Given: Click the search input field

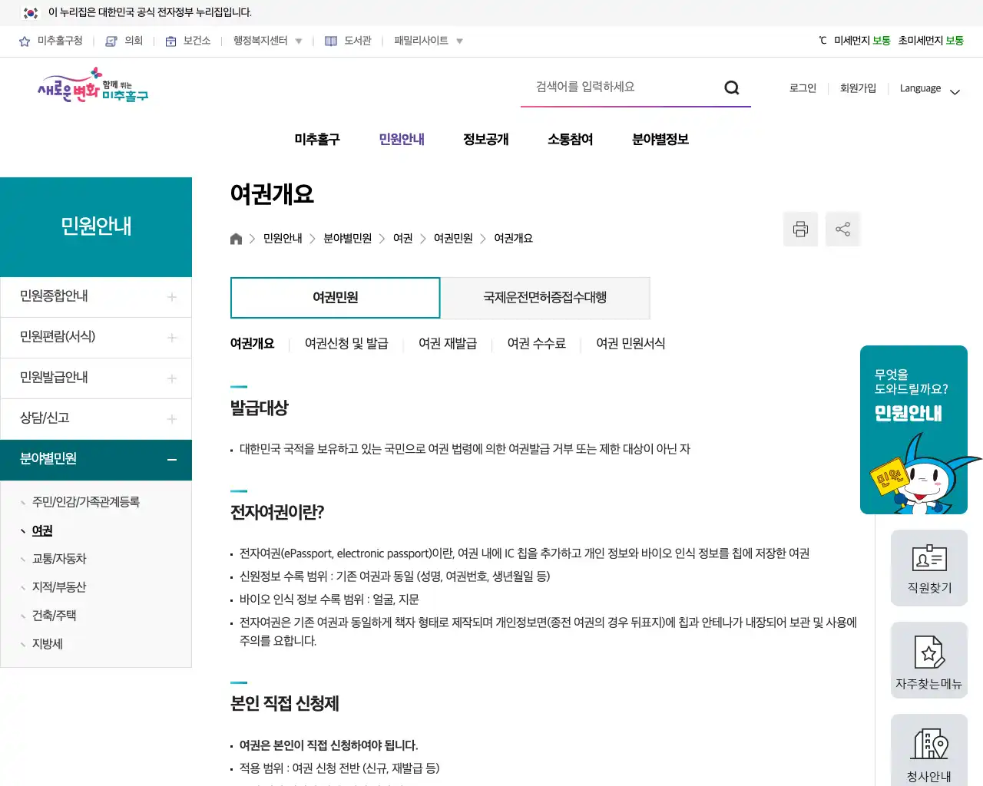Looking at the screenshot, I should click(622, 87).
